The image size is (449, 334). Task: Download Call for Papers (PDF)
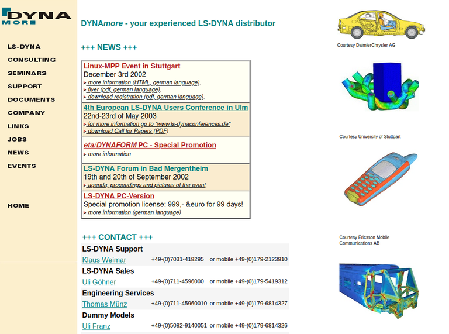tap(127, 131)
